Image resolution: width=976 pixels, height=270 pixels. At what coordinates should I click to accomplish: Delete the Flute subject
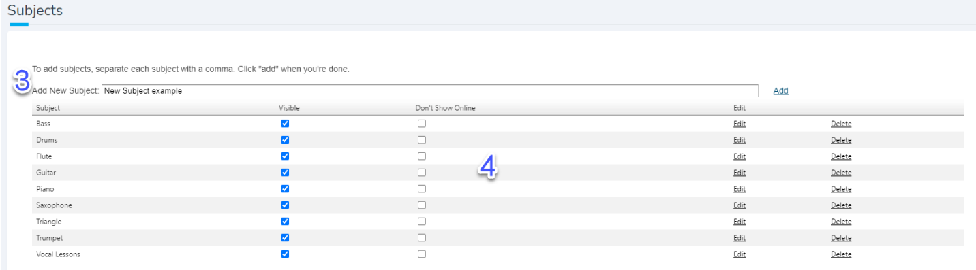(x=841, y=156)
